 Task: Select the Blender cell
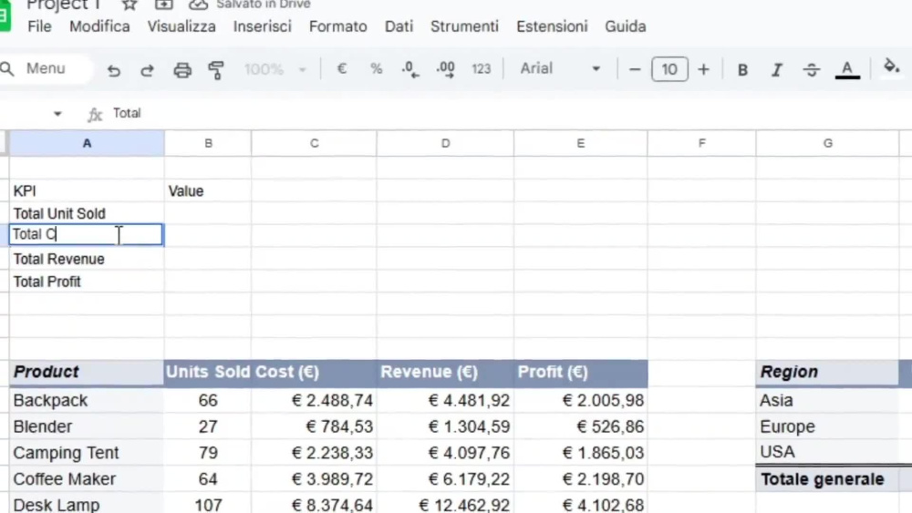click(87, 426)
